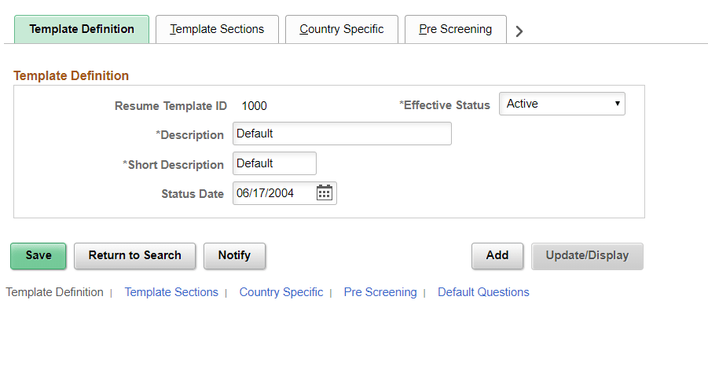The width and height of the screenshot is (708, 366).
Task: Open the Pre Screening bottom link
Action: point(380,292)
